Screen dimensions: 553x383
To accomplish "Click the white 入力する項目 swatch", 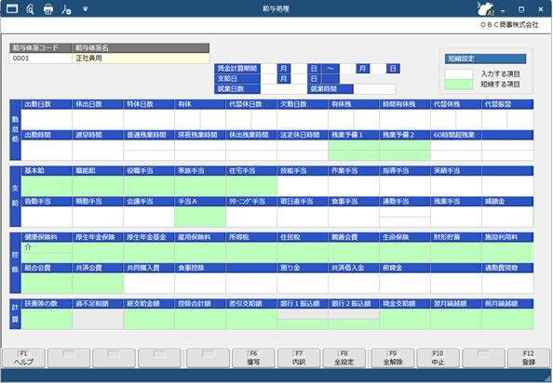I will click(458, 74).
